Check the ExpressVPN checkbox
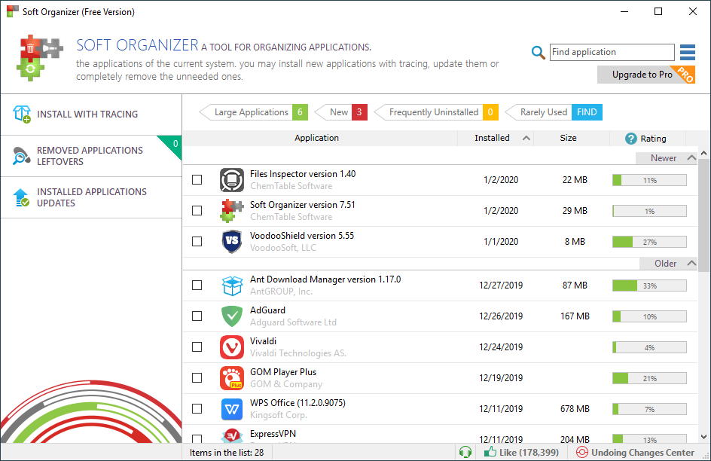The image size is (711, 461). (x=197, y=439)
